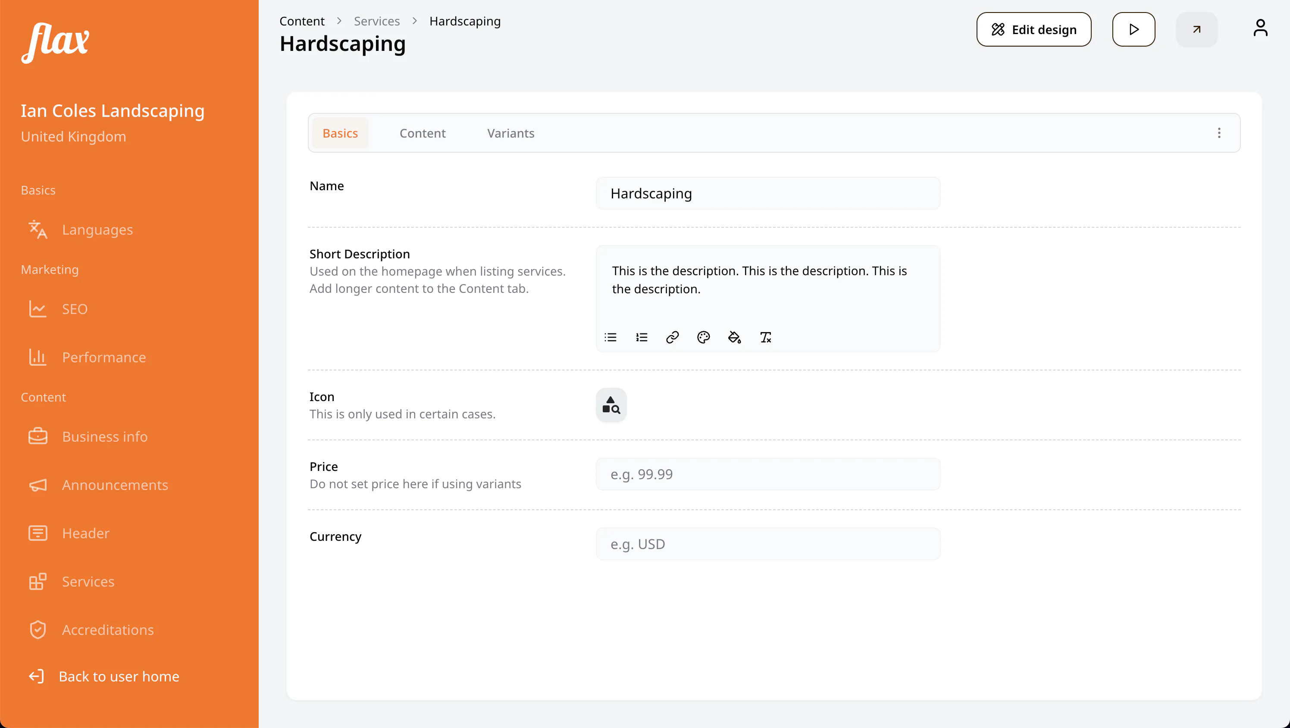Open the text color palette icon
1290x728 pixels.
coord(704,337)
